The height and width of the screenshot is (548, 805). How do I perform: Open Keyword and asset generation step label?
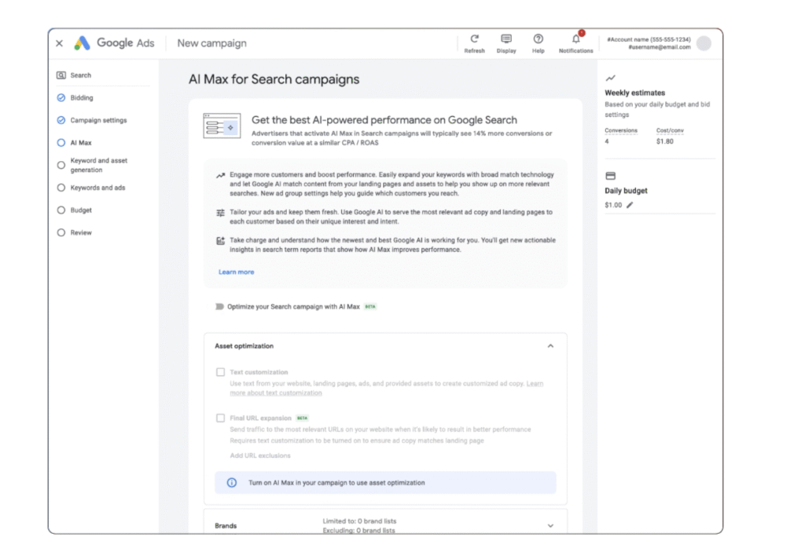click(x=98, y=165)
